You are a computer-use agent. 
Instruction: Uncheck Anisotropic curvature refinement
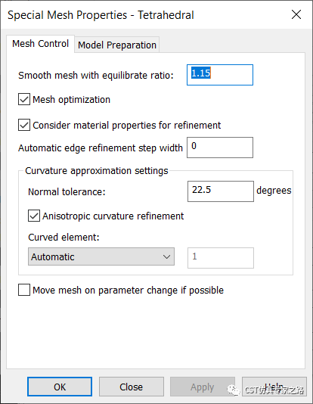click(34, 216)
